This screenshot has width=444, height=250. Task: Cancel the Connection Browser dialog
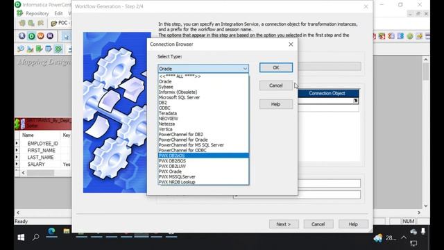pyautogui.click(x=276, y=85)
